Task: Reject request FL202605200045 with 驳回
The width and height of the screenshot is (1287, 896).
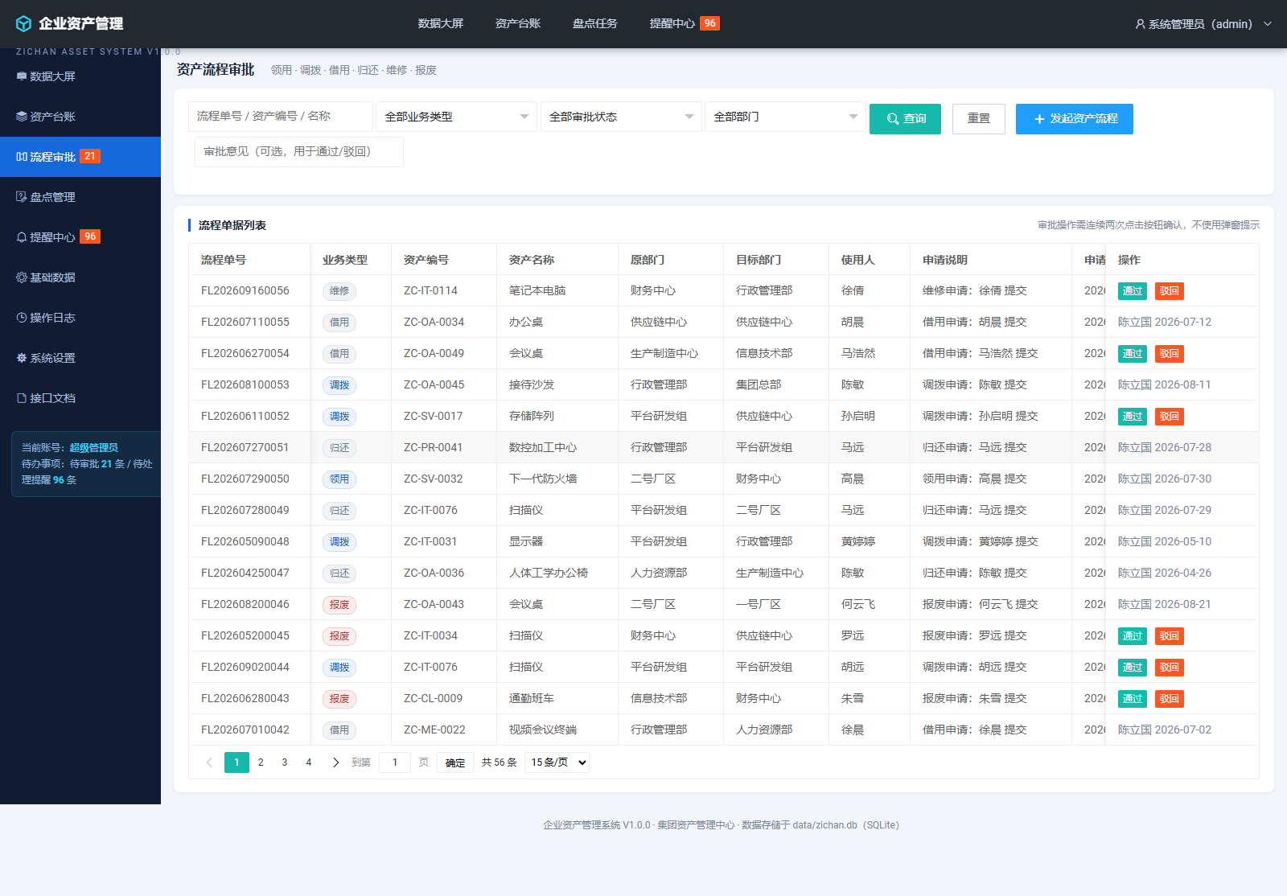Action: [x=1170, y=636]
